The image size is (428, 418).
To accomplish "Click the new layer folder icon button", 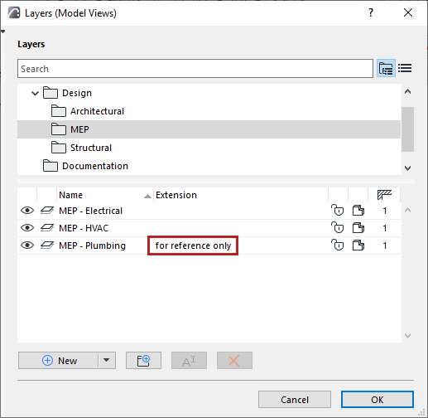I will tap(143, 360).
